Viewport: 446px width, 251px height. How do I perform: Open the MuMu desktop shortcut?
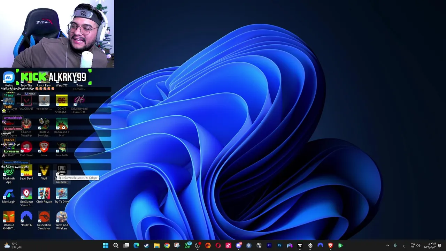coord(9,79)
